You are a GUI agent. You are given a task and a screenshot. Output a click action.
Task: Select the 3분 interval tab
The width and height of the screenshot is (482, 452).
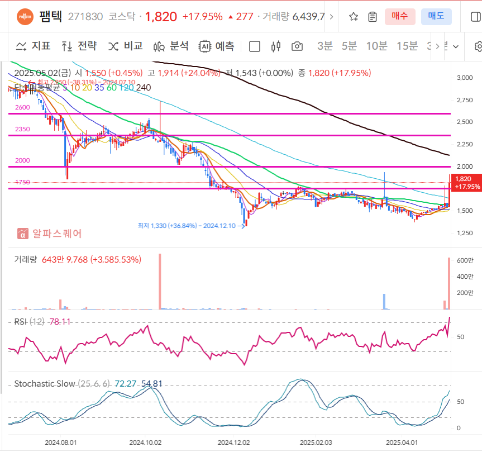pos(325,46)
